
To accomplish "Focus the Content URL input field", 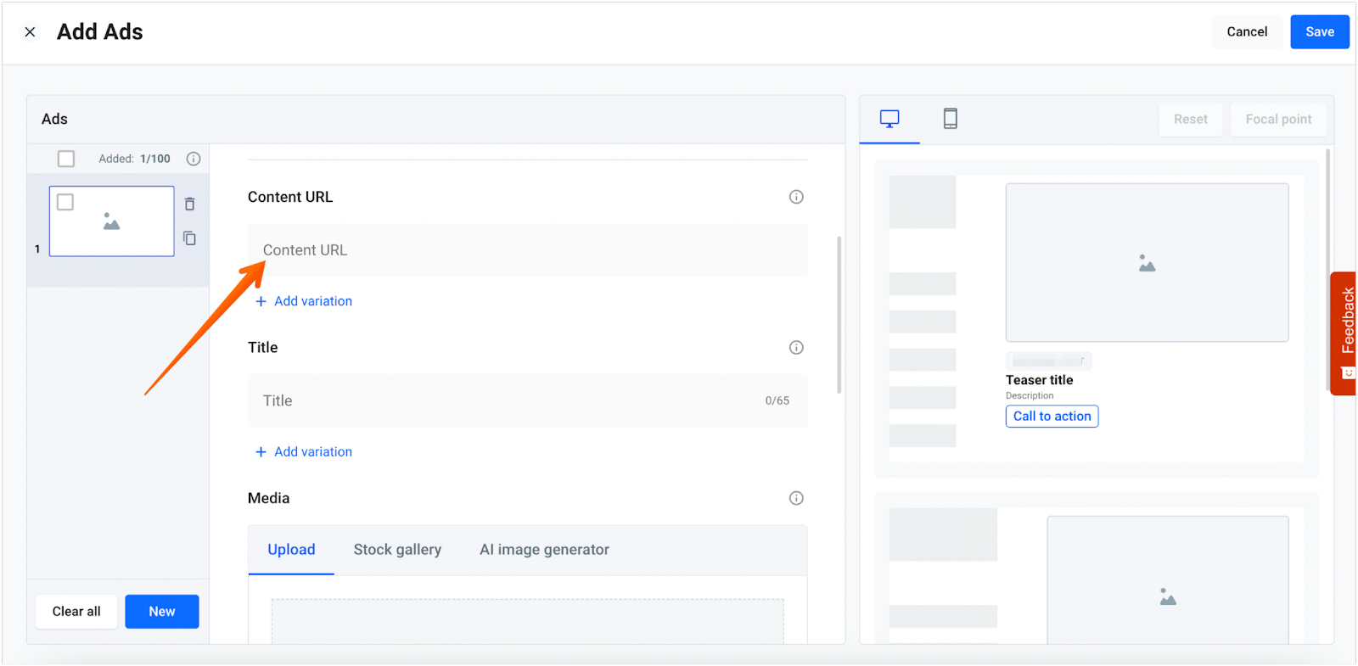I will coord(526,250).
